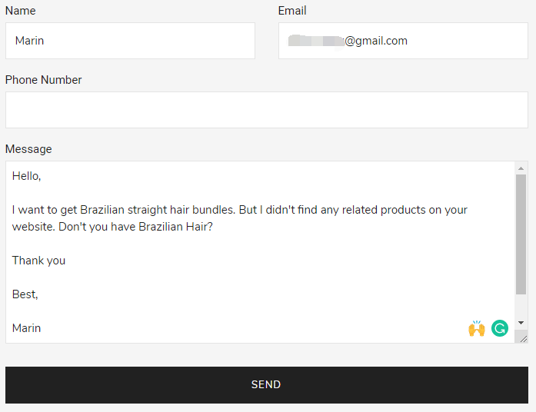536x412 pixels.
Task: Click the message scrollbar up arrow
Action: click(521, 168)
